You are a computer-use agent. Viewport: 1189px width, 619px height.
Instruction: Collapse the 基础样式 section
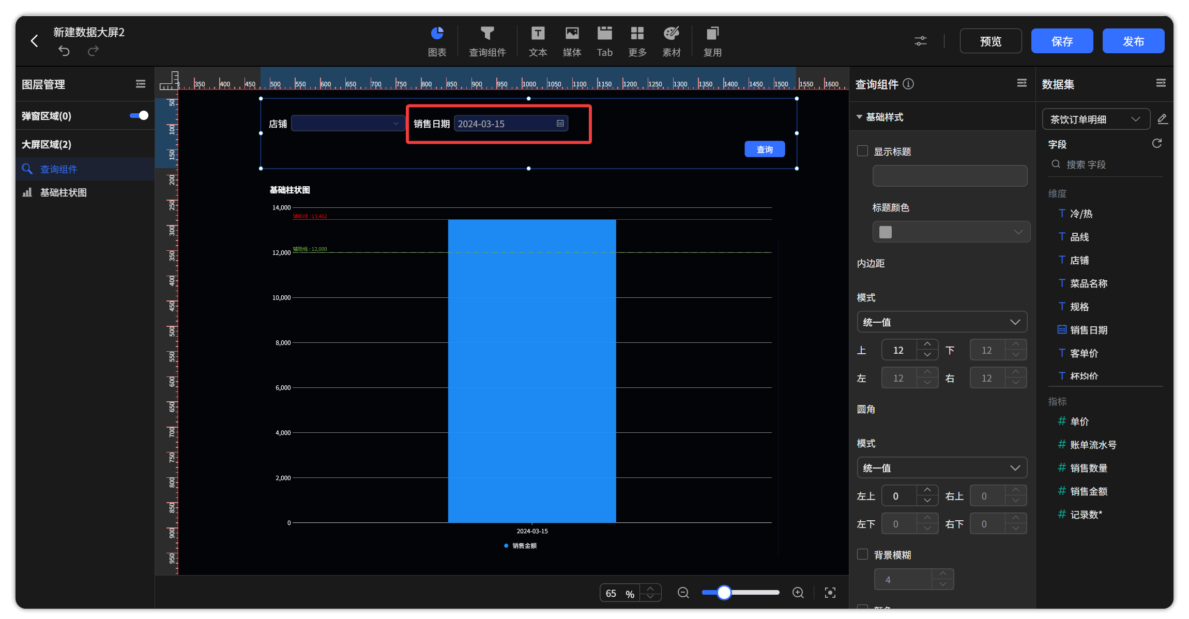(x=859, y=117)
